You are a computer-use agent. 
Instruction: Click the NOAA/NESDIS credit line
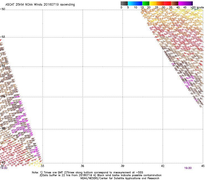click(120, 178)
